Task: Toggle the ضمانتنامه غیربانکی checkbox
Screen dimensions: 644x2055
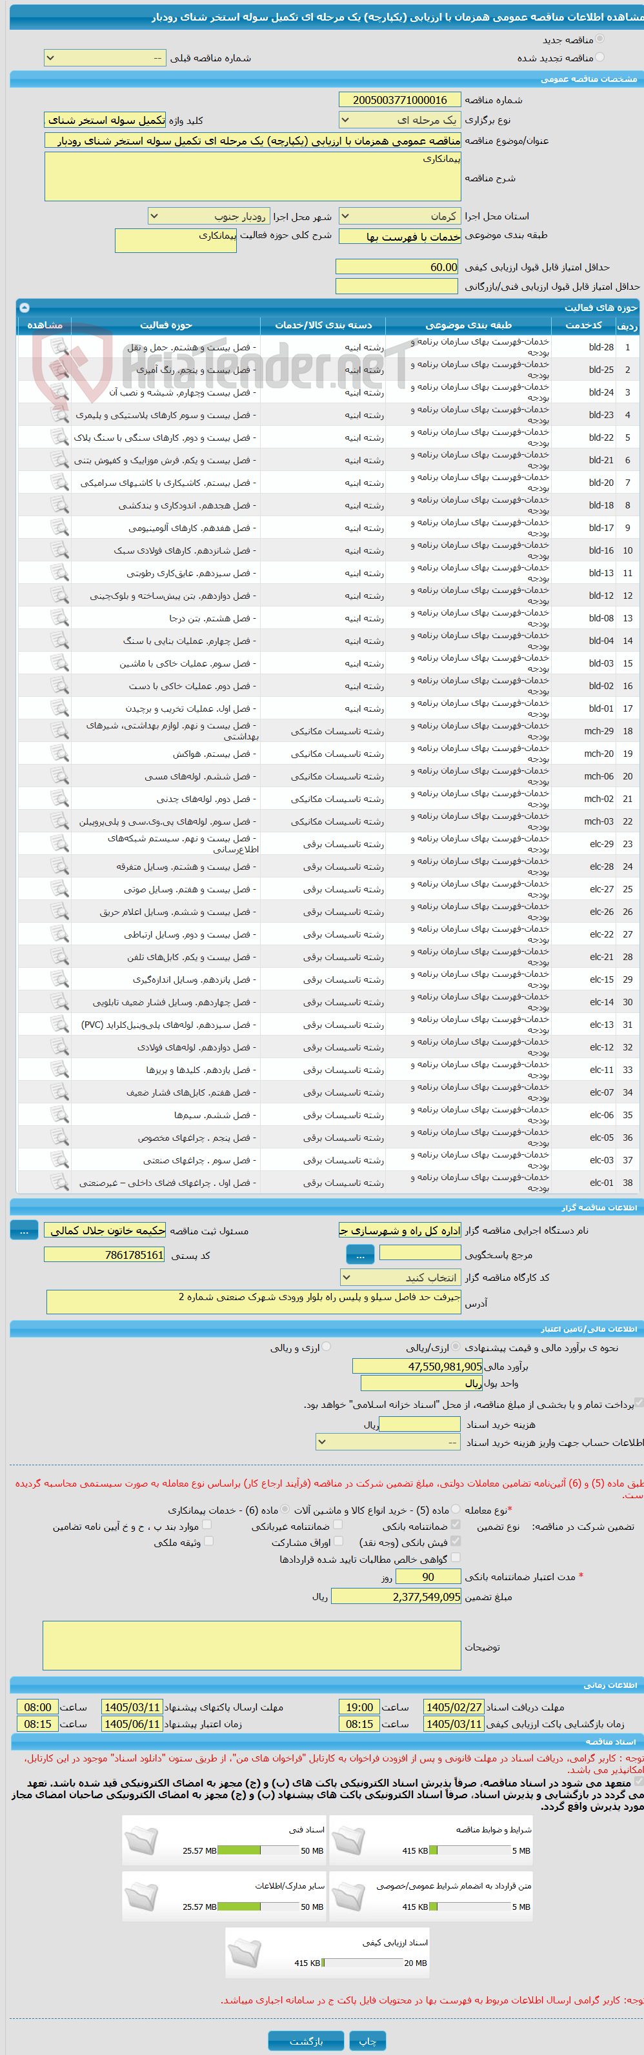Action: click(x=337, y=1525)
